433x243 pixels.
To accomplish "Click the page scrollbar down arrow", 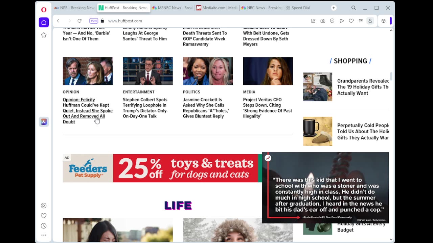I will (x=391, y=239).
